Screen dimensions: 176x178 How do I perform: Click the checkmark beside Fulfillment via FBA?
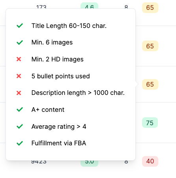(x=20, y=143)
